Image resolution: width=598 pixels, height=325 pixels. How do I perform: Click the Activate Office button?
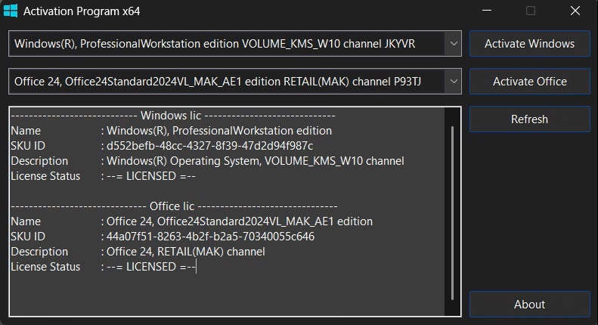[x=529, y=82]
